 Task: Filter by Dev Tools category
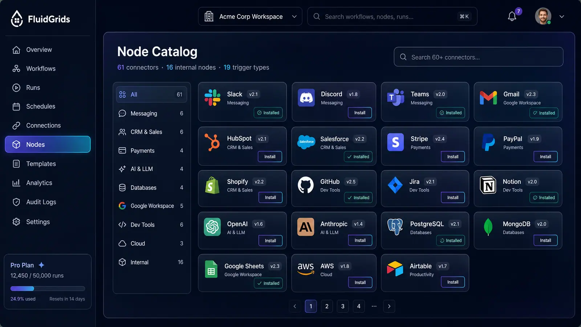point(151,225)
